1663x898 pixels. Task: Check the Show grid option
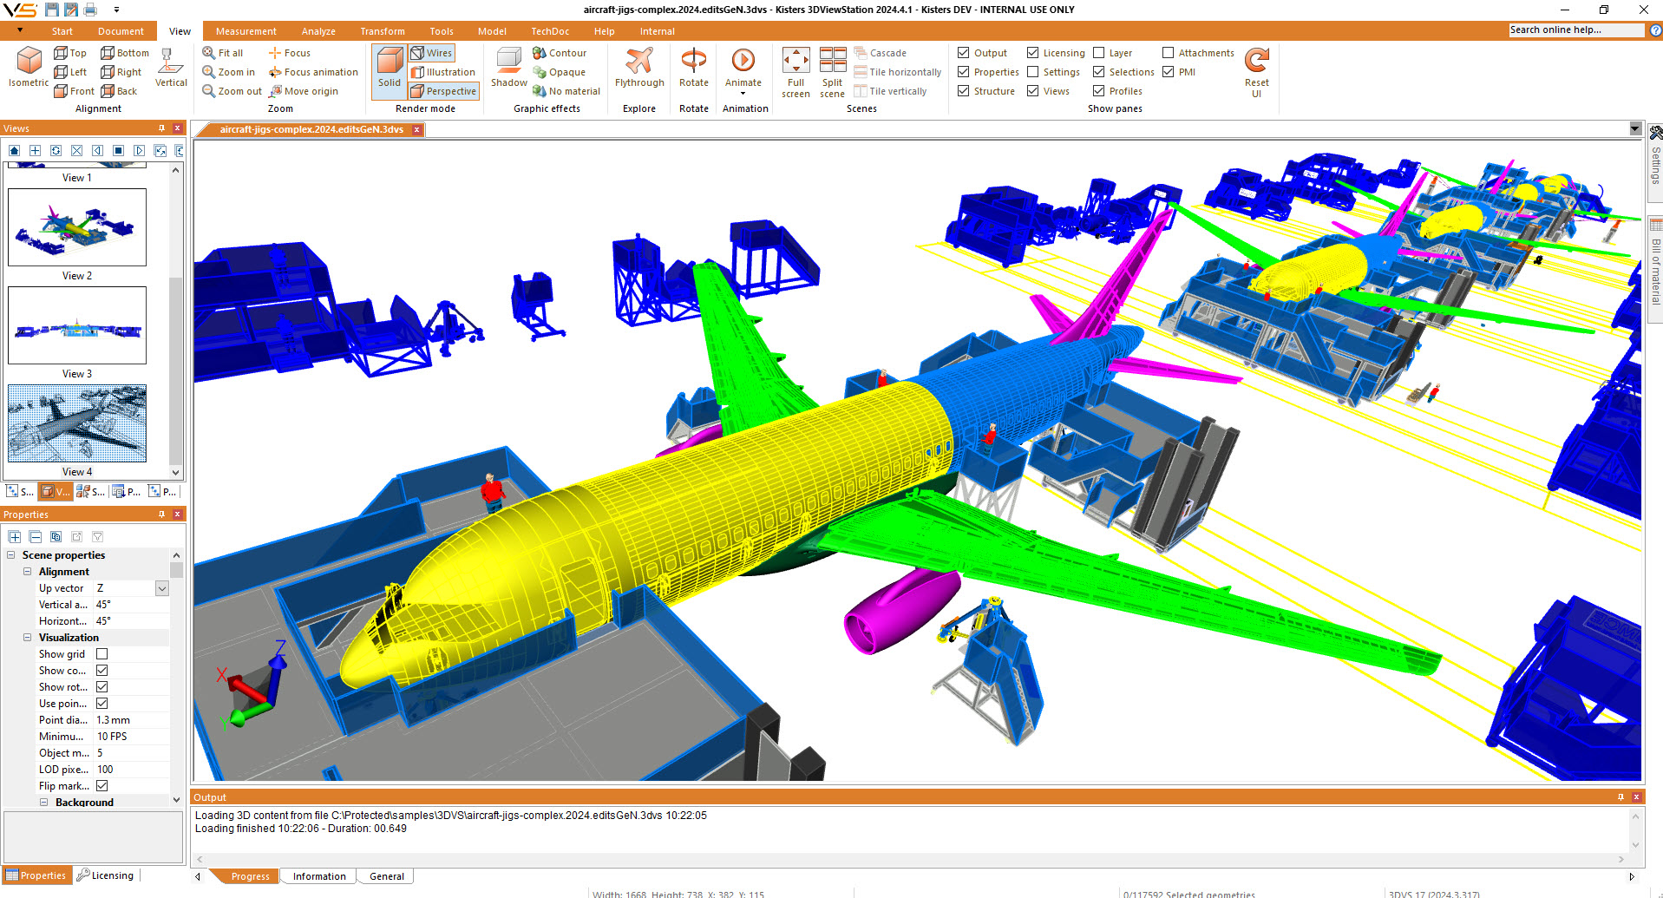[102, 654]
